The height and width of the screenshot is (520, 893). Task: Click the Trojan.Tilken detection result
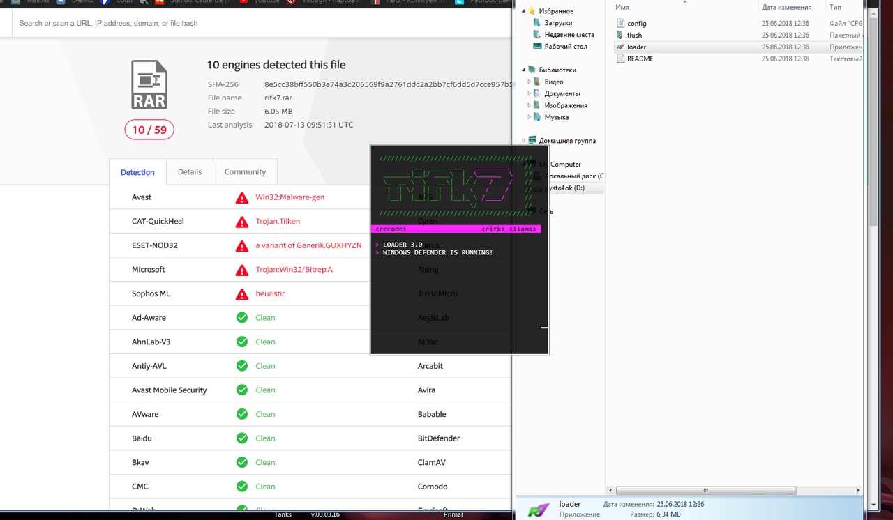pos(278,222)
